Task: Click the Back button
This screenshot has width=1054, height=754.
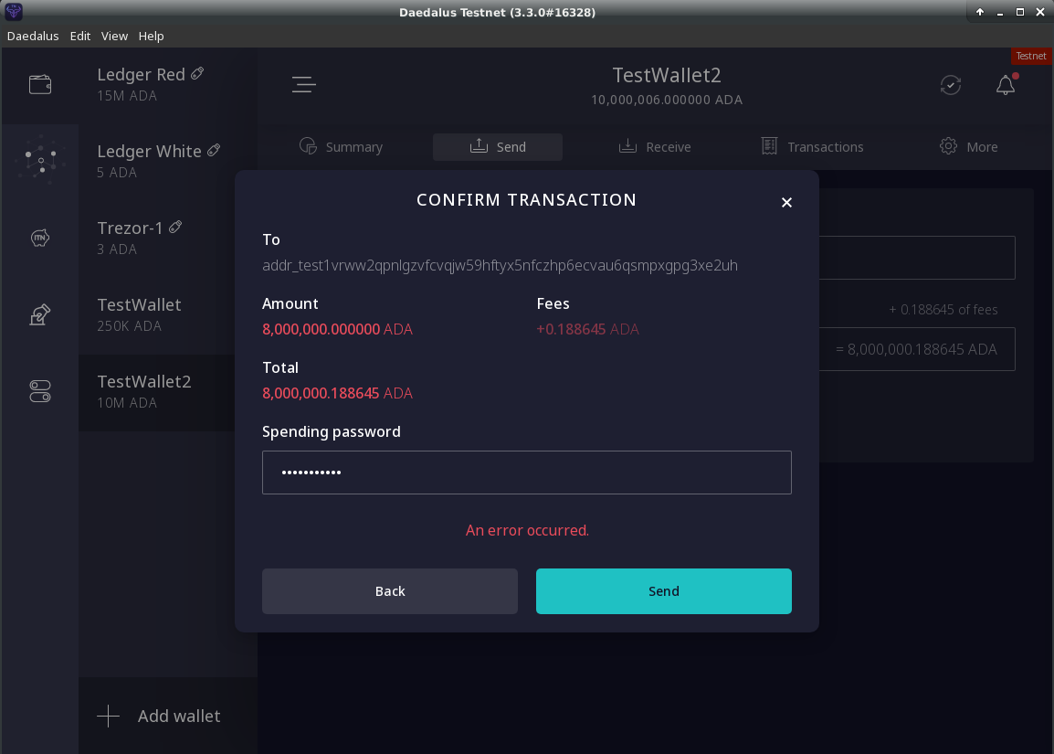Action: click(390, 591)
